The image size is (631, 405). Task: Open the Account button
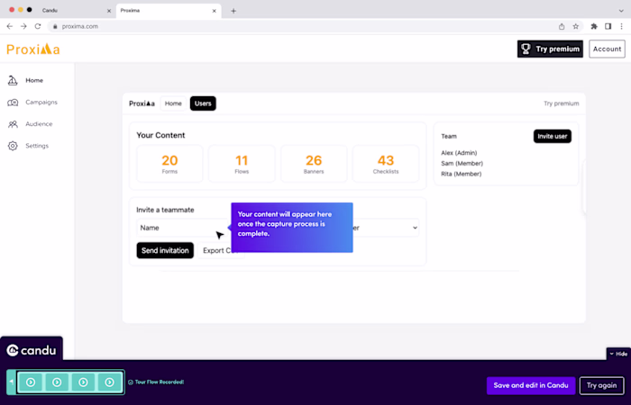coord(607,49)
